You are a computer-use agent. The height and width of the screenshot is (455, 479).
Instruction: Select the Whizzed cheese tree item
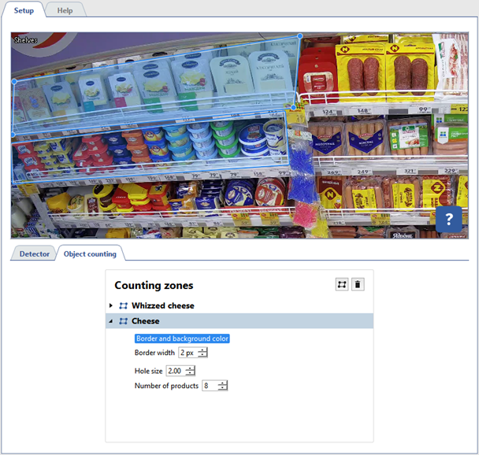(x=162, y=305)
